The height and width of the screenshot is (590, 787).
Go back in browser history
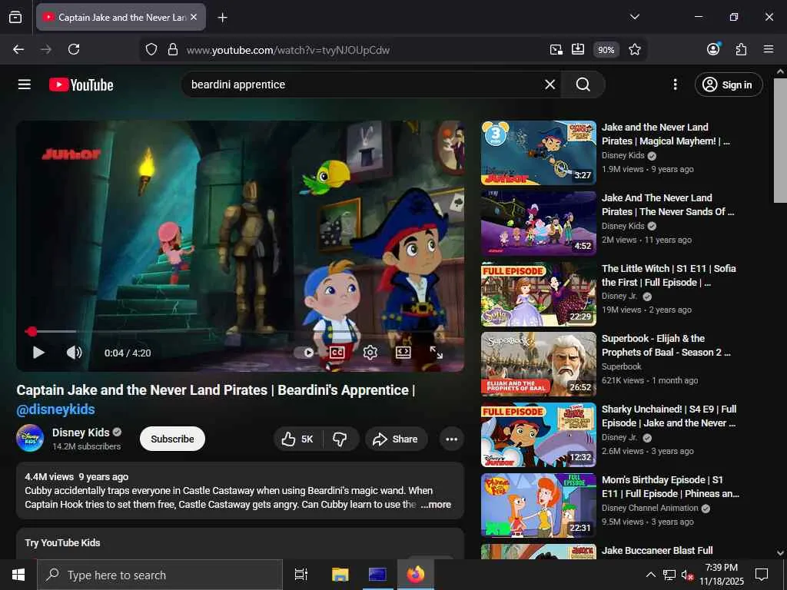pyautogui.click(x=18, y=49)
